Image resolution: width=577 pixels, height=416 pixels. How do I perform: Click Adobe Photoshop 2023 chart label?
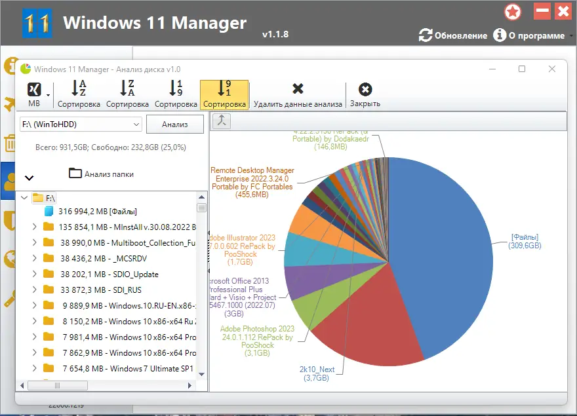click(257, 341)
